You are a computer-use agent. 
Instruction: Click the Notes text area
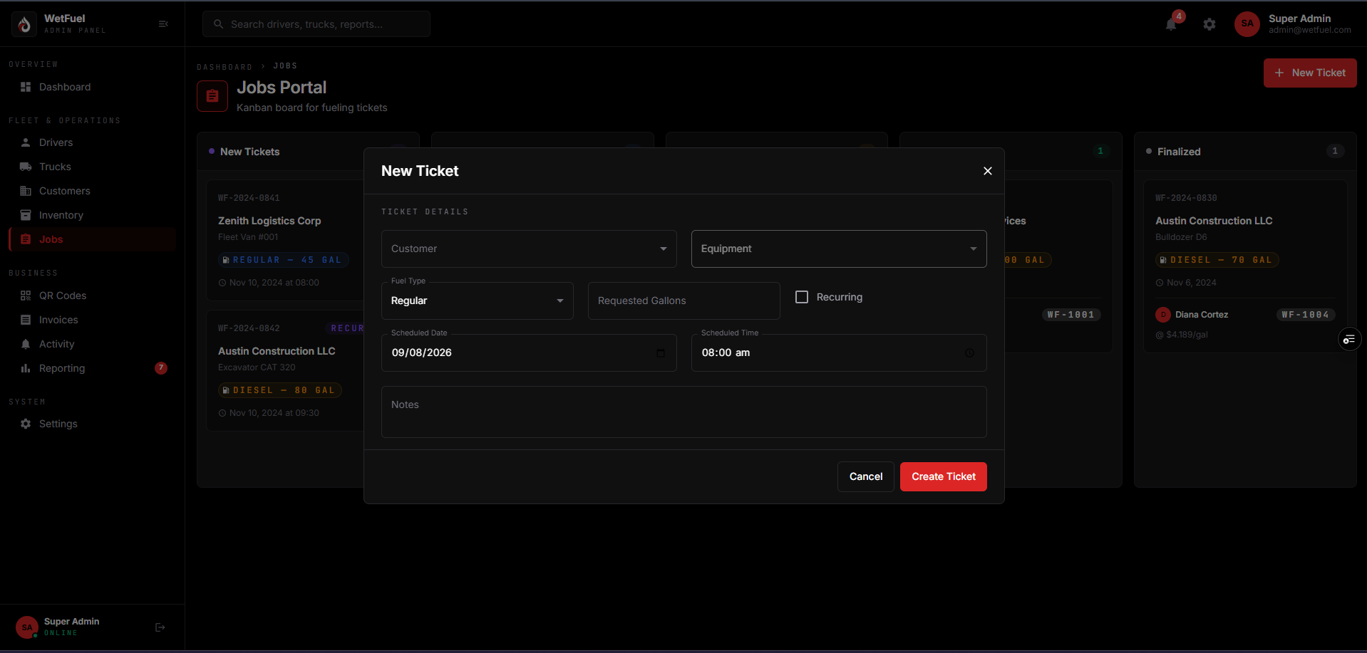(x=684, y=412)
